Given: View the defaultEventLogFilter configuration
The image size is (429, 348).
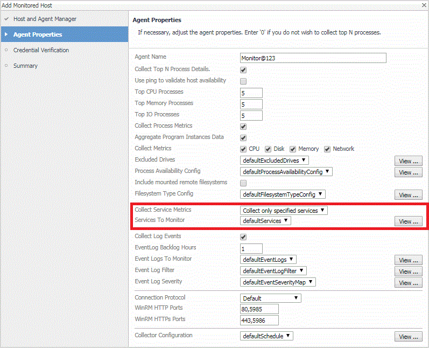Looking at the screenshot, I should point(408,272).
